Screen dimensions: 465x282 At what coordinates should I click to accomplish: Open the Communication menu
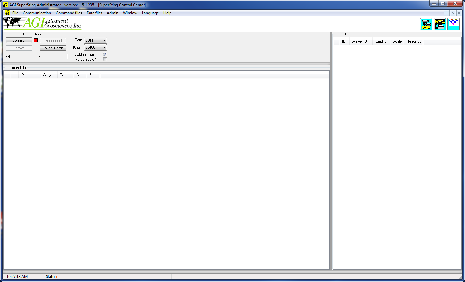[37, 13]
